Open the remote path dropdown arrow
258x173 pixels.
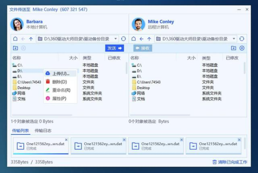[234, 39]
